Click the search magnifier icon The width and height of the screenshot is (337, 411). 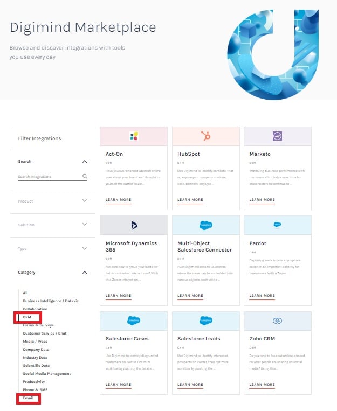(x=85, y=176)
